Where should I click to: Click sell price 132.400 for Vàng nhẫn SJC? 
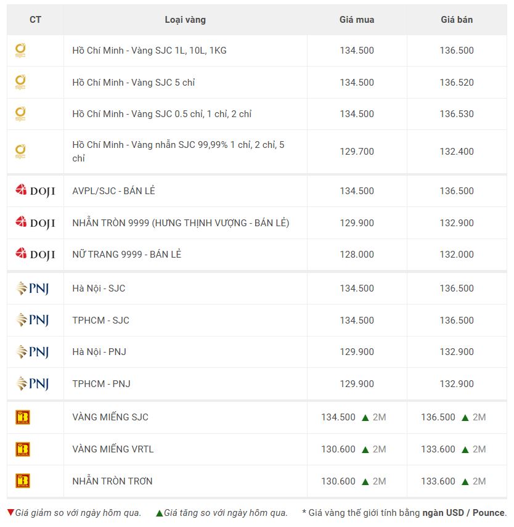tap(457, 152)
